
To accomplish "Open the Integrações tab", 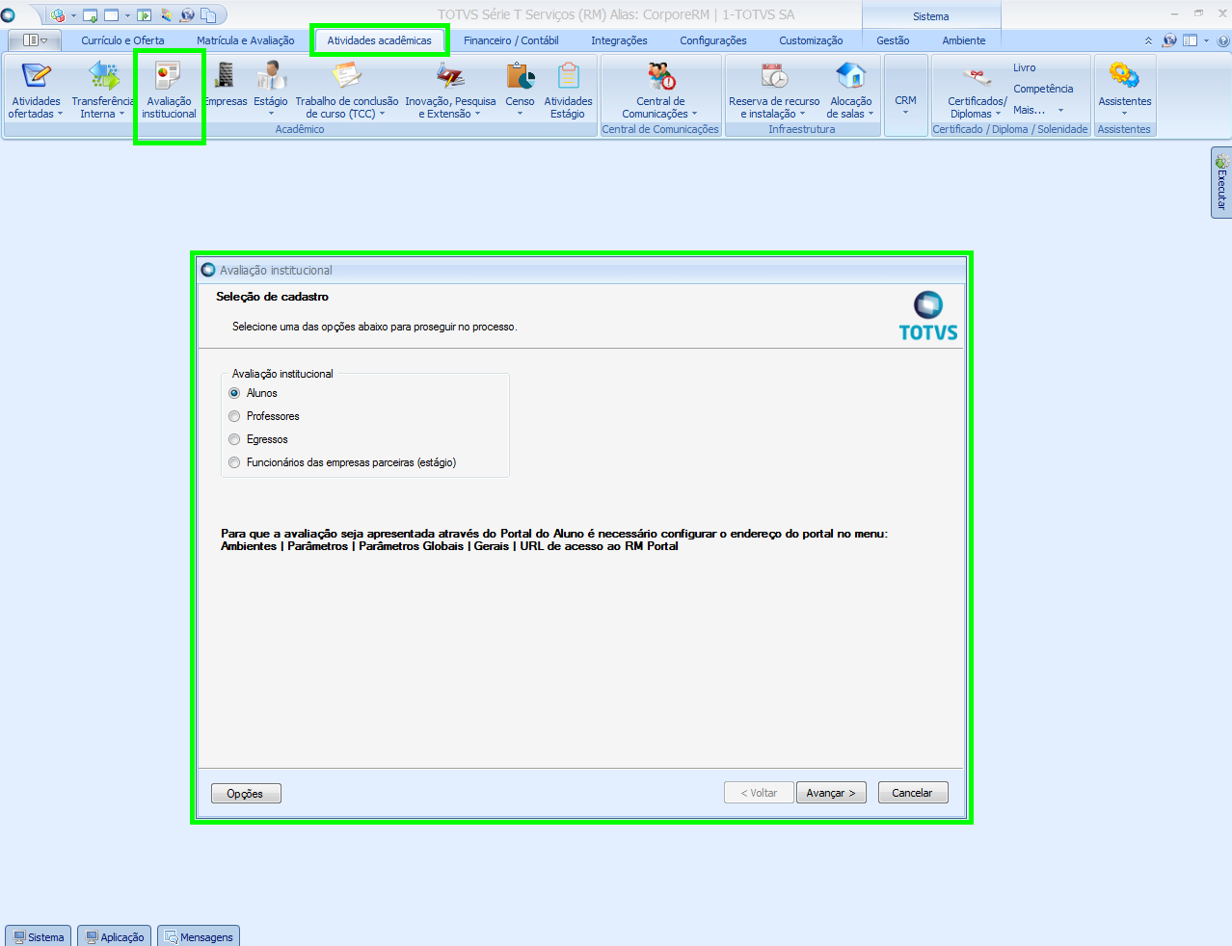I will 619,40.
